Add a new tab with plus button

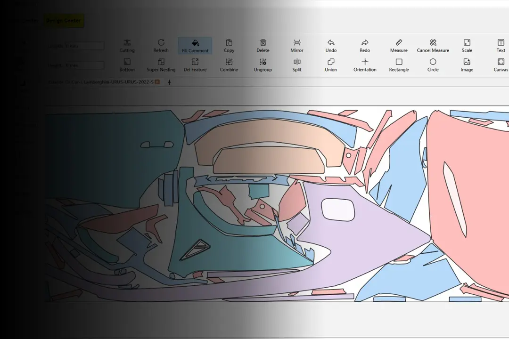[169, 82]
